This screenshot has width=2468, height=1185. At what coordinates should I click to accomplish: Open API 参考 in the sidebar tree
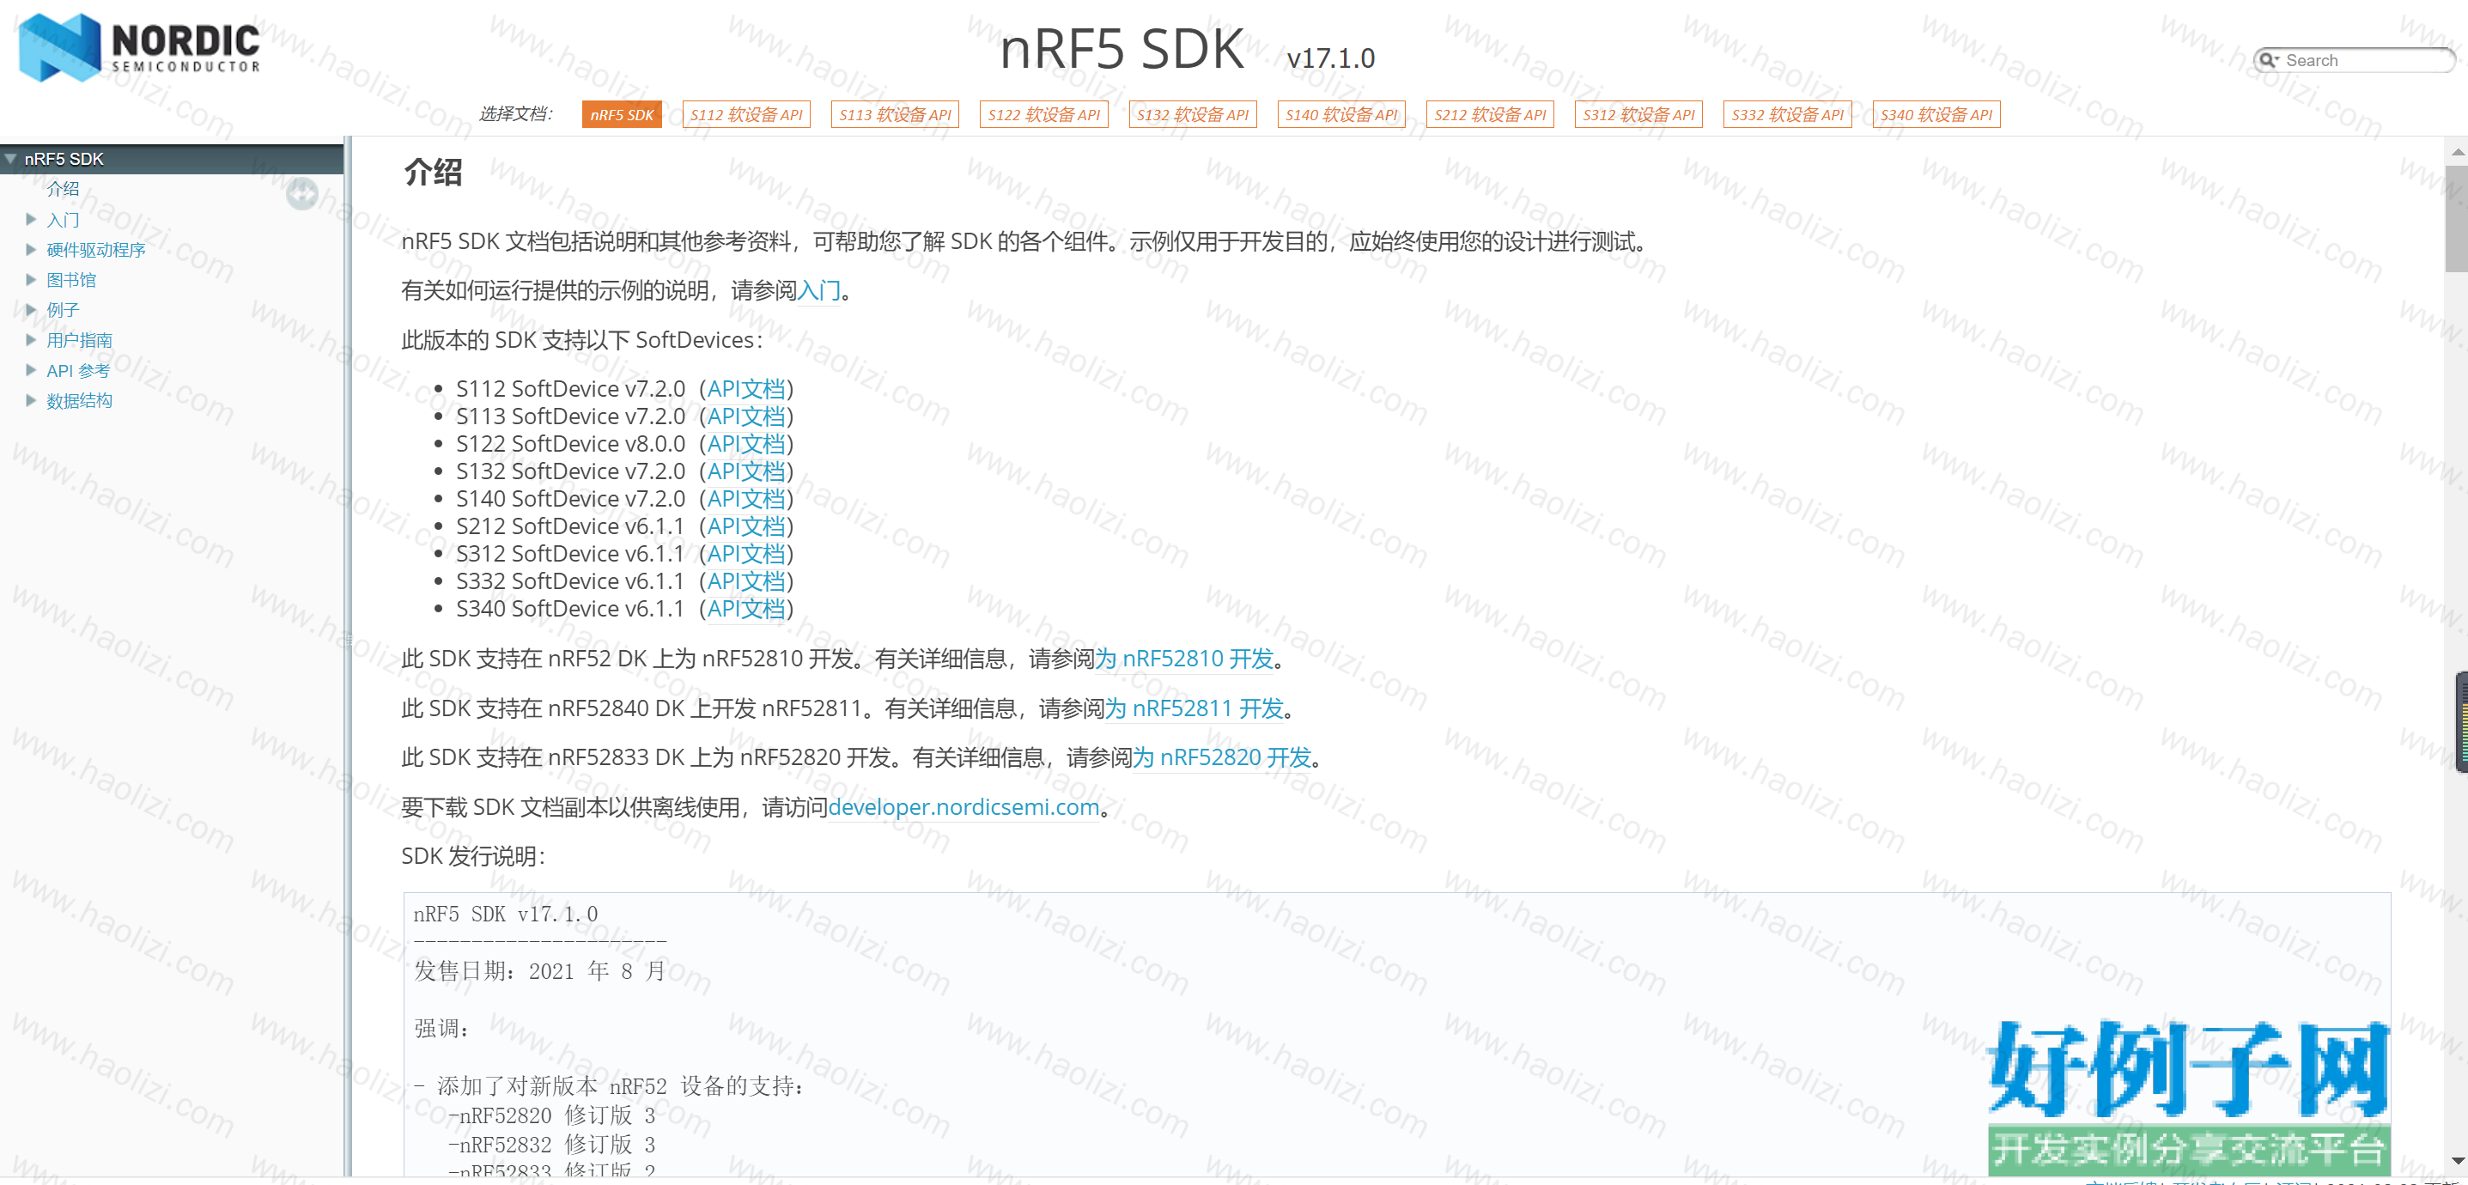(78, 370)
